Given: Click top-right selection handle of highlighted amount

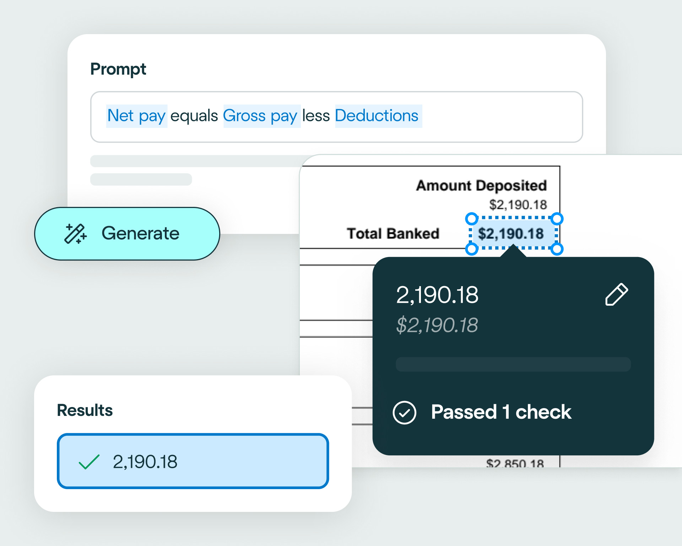Looking at the screenshot, I should point(557,219).
